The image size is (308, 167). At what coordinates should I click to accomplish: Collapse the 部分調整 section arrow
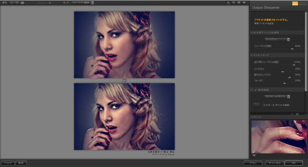coord(252,90)
